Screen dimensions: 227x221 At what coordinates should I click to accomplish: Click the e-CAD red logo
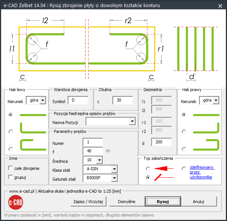16,202
